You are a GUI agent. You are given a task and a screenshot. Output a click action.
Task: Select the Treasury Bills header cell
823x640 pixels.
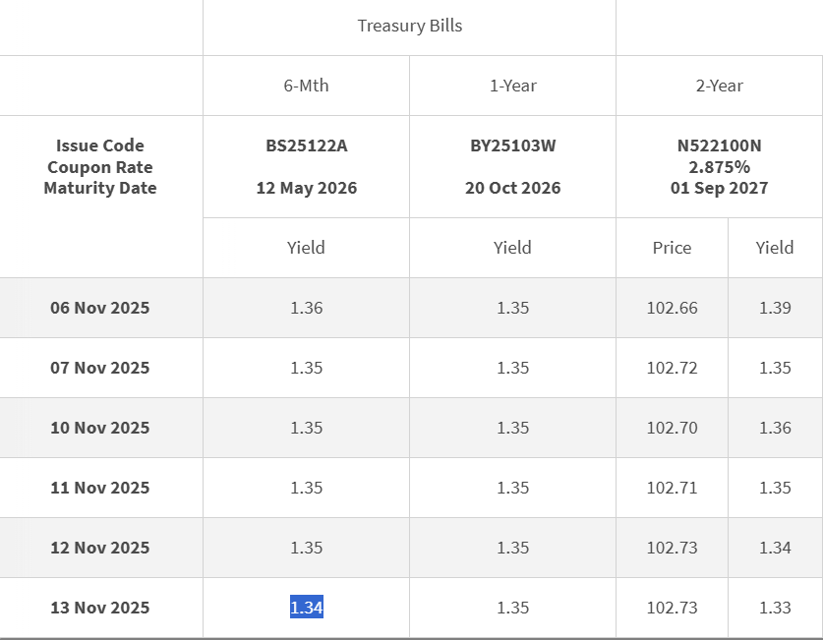pyautogui.click(x=409, y=27)
